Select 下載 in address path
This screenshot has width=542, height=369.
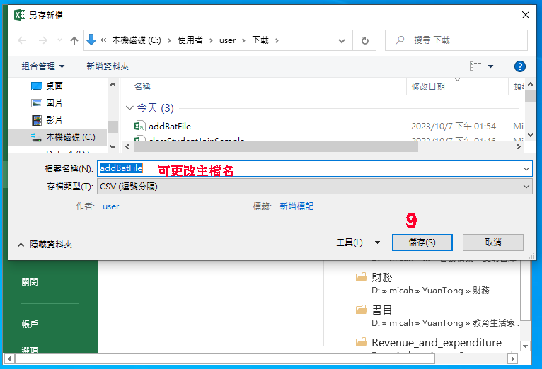[260, 40]
